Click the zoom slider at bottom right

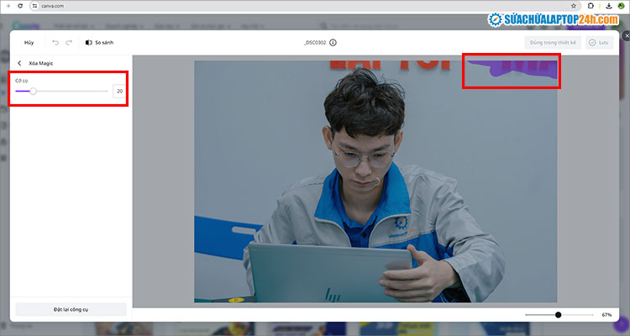click(x=558, y=314)
